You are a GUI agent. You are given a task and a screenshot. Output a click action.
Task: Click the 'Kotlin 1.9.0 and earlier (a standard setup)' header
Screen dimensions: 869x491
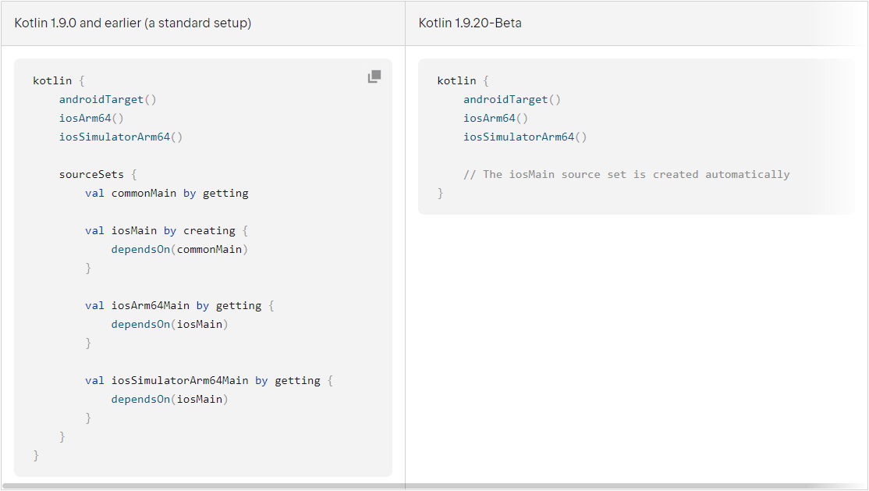pos(133,23)
